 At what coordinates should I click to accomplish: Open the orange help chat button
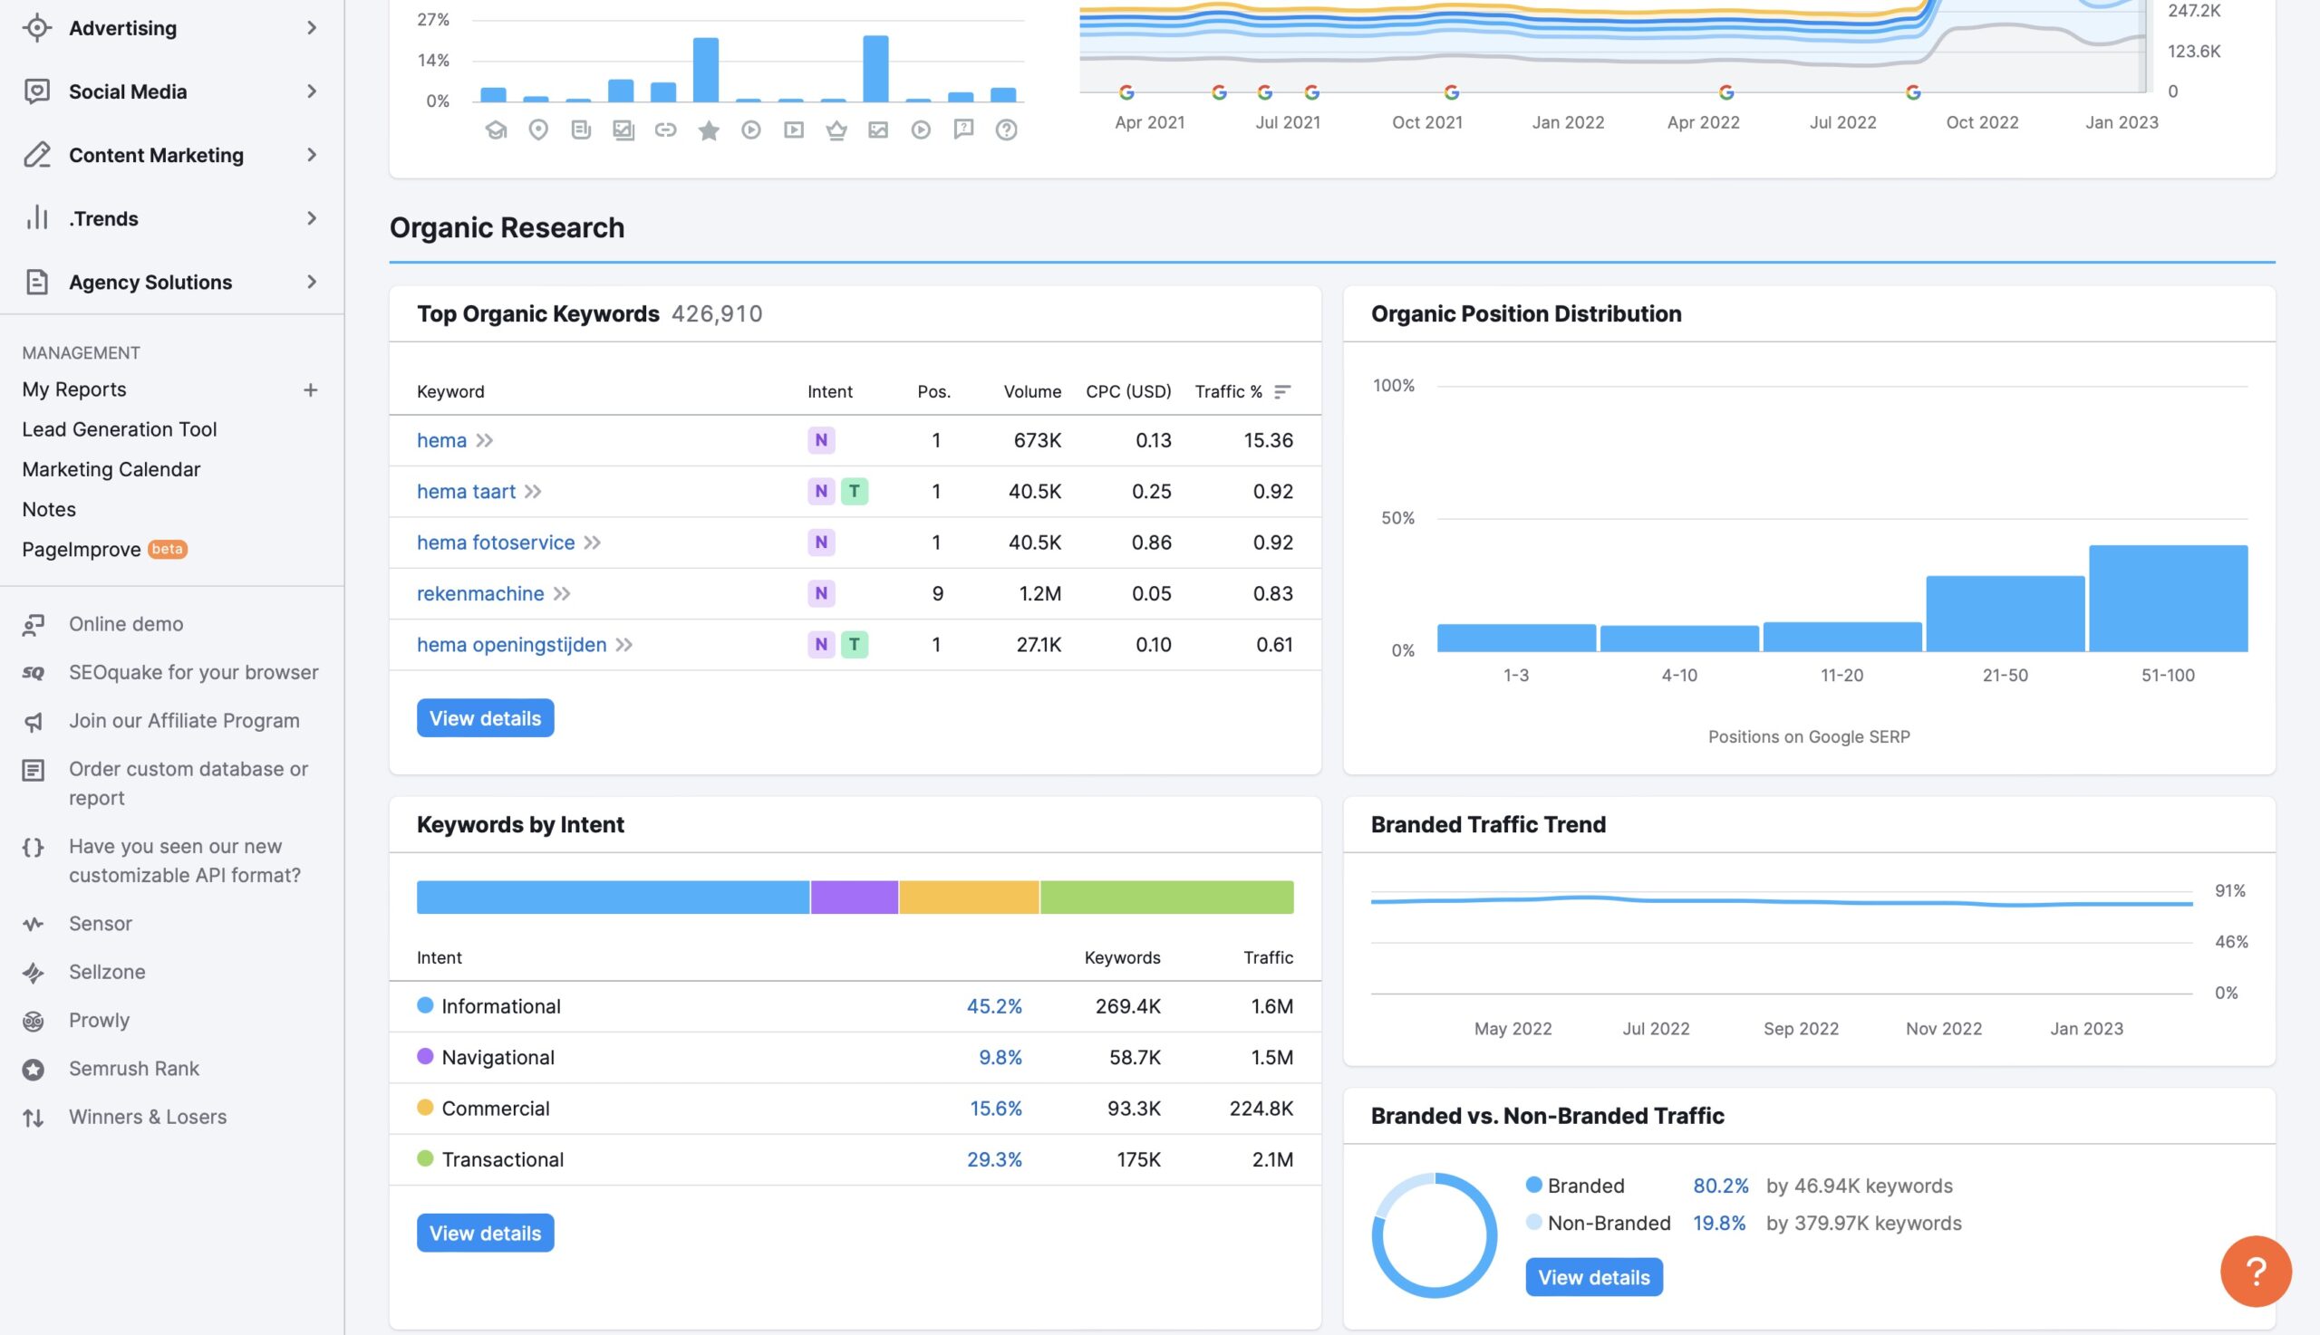pos(2256,1271)
